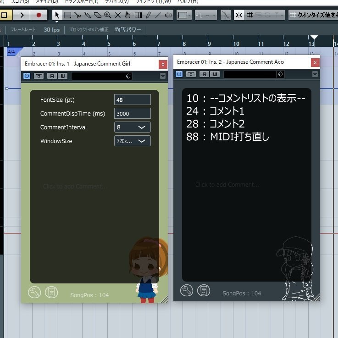338x338 pixels.
Task: Select the Range Selection tool
Action: click(x=67, y=15)
